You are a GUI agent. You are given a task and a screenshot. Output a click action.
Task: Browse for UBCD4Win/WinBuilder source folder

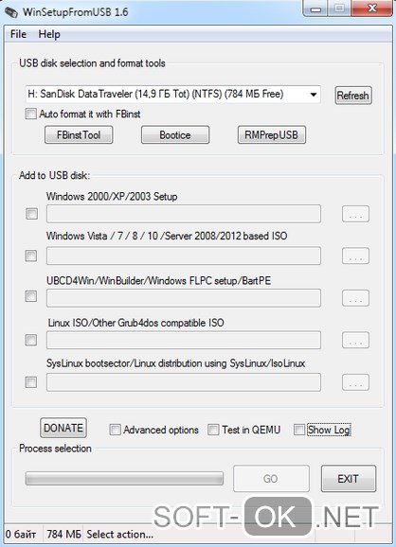click(355, 298)
